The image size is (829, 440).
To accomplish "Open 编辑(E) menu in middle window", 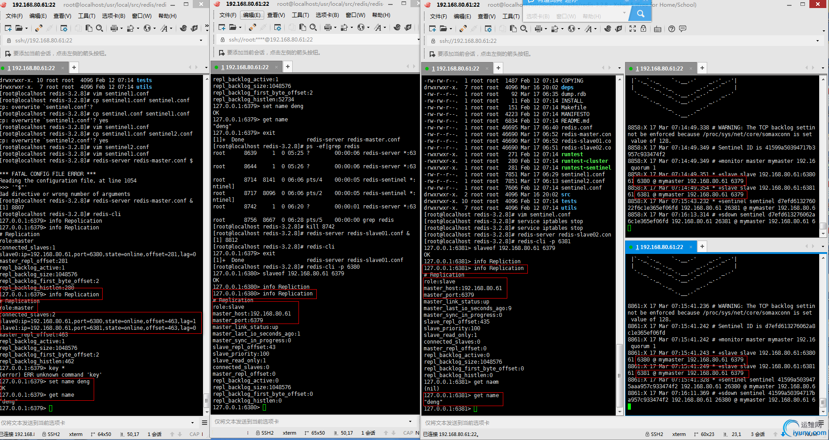I will pos(252,15).
